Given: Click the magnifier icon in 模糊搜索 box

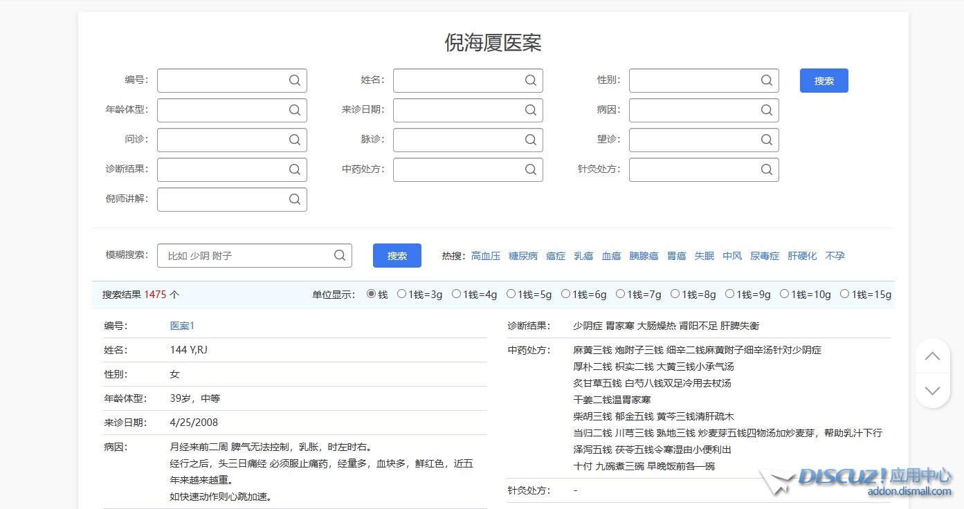Looking at the screenshot, I should click(339, 255).
